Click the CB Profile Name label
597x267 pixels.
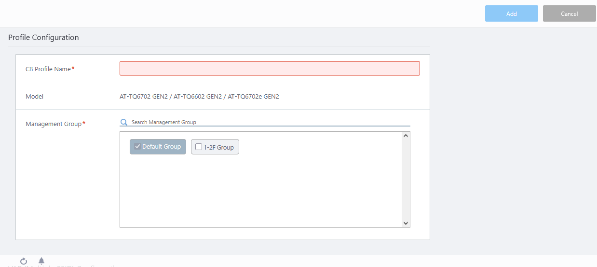[x=48, y=69]
